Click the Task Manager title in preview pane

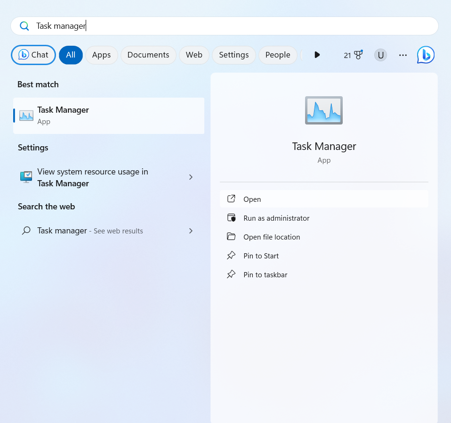pos(324,146)
